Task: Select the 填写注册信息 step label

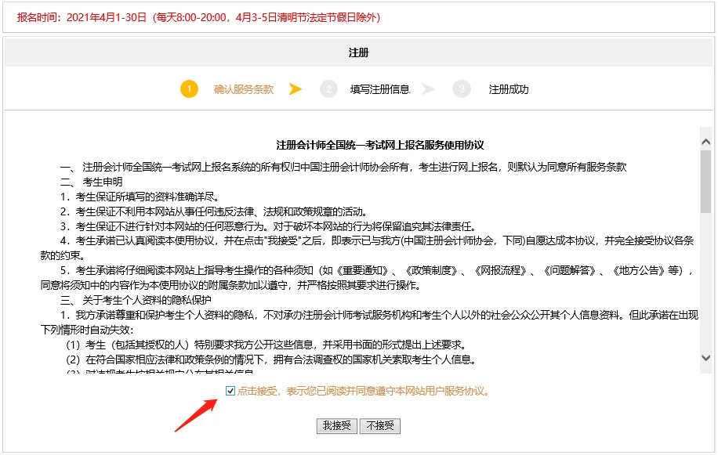Action: (x=379, y=89)
